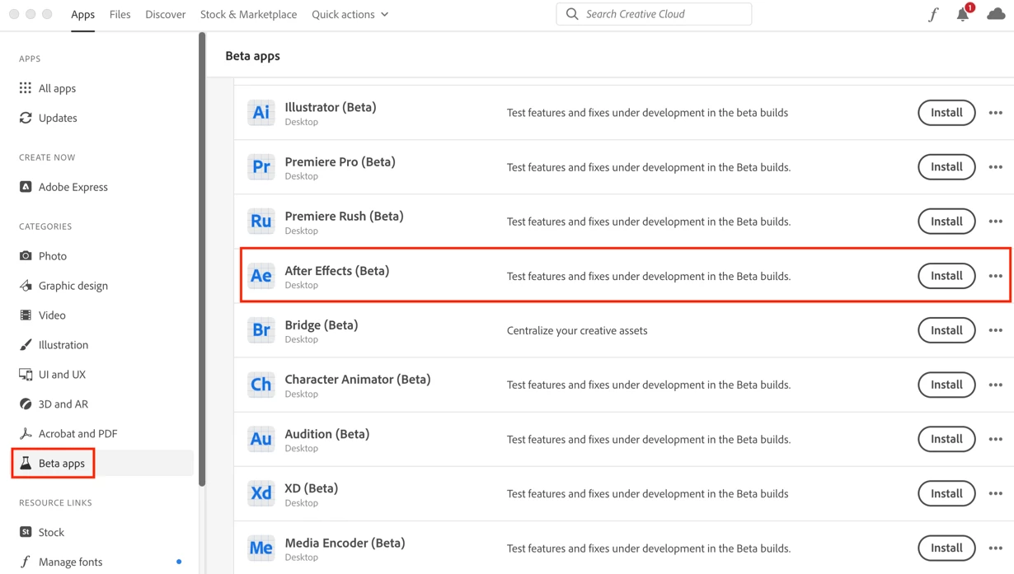Screen dimensions: 1014x574
Task: Click the XD (Beta) icon
Action: pyautogui.click(x=261, y=493)
